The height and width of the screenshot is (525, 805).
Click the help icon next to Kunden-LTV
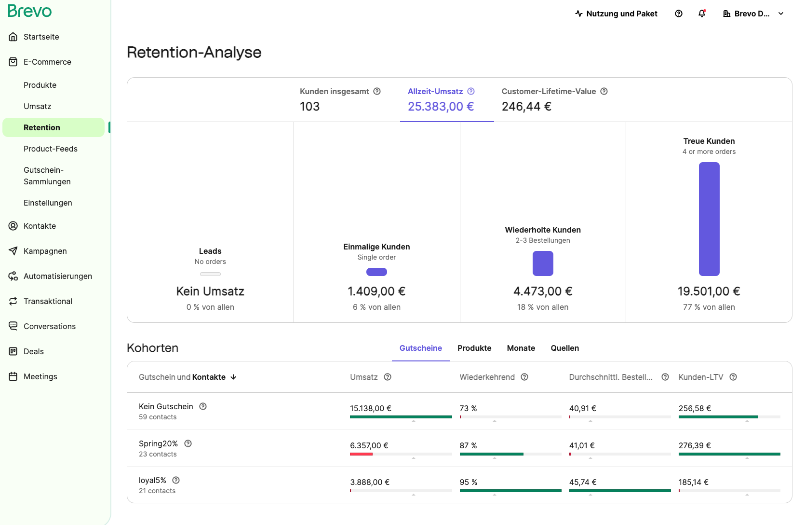(733, 377)
